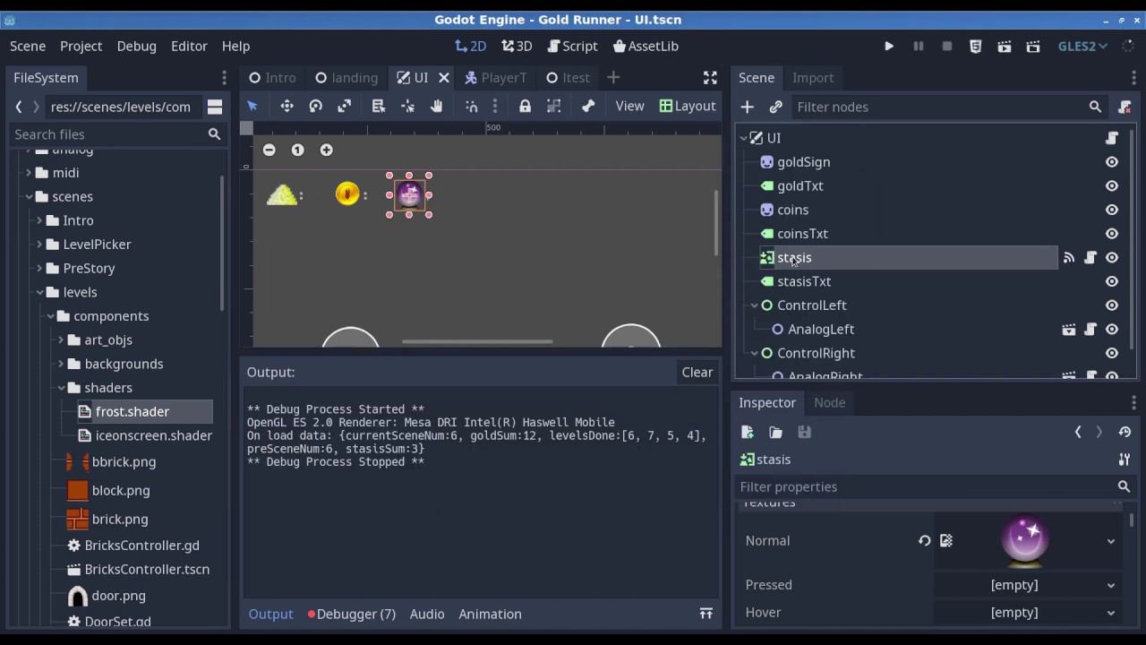Open the Pressed texture dropdown

[1110, 585]
